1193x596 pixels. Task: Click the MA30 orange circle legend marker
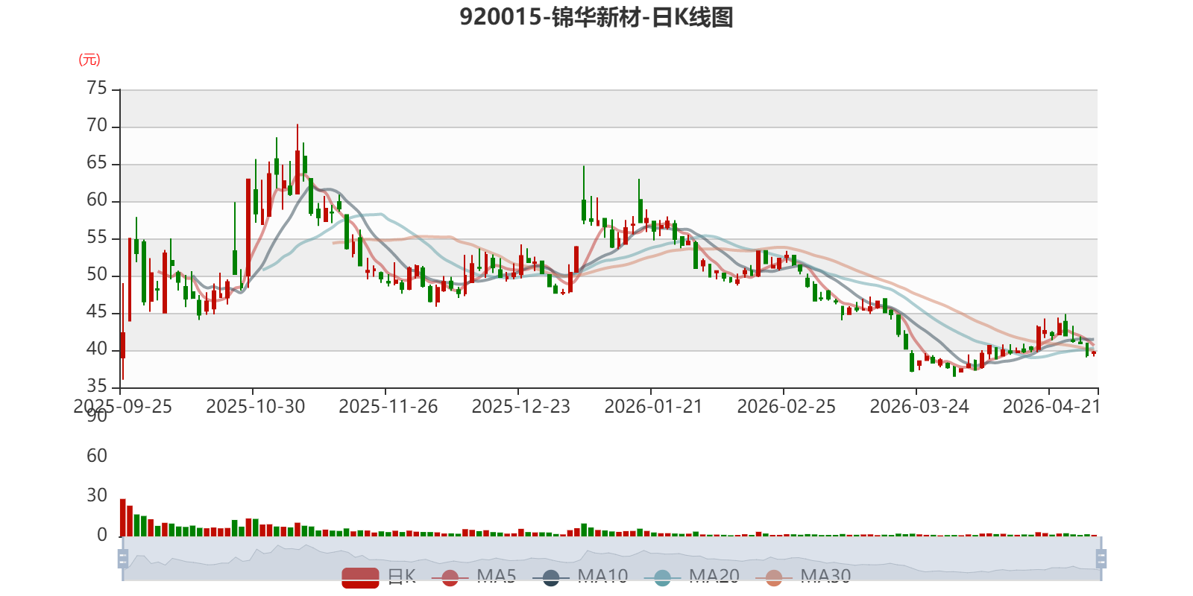774,577
